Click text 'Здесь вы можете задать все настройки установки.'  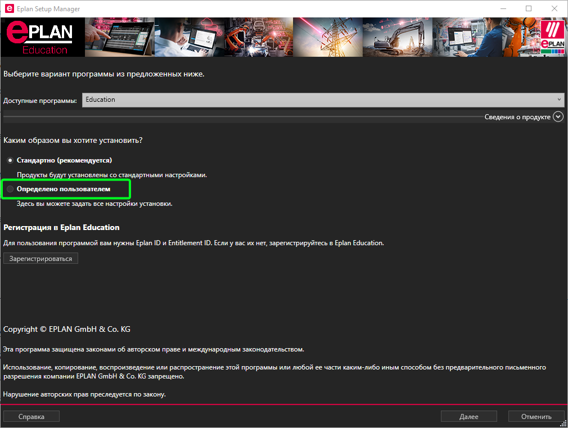94,204
